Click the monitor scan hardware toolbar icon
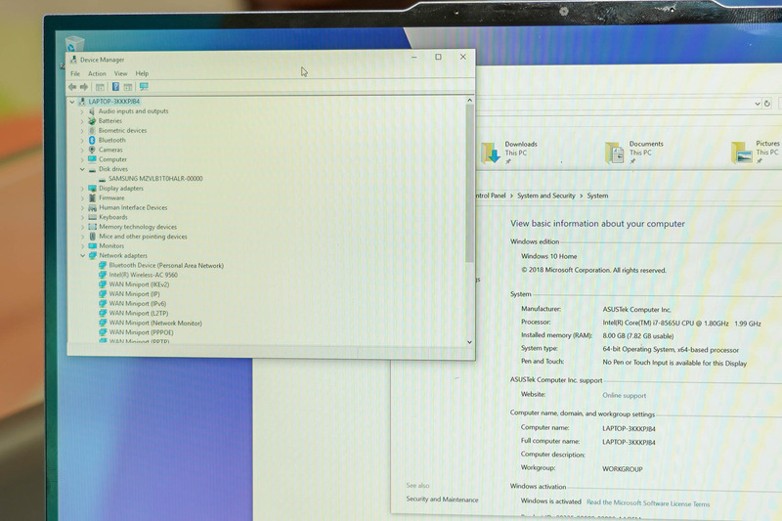This screenshot has width=782, height=521. click(144, 87)
